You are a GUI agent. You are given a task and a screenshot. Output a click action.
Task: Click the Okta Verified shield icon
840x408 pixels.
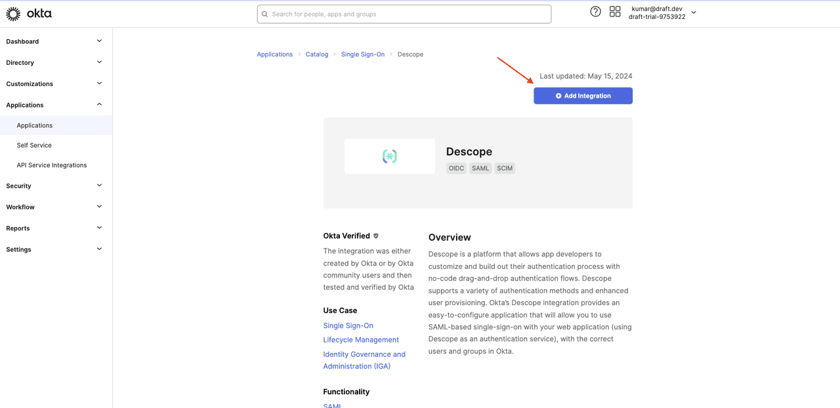coord(376,236)
